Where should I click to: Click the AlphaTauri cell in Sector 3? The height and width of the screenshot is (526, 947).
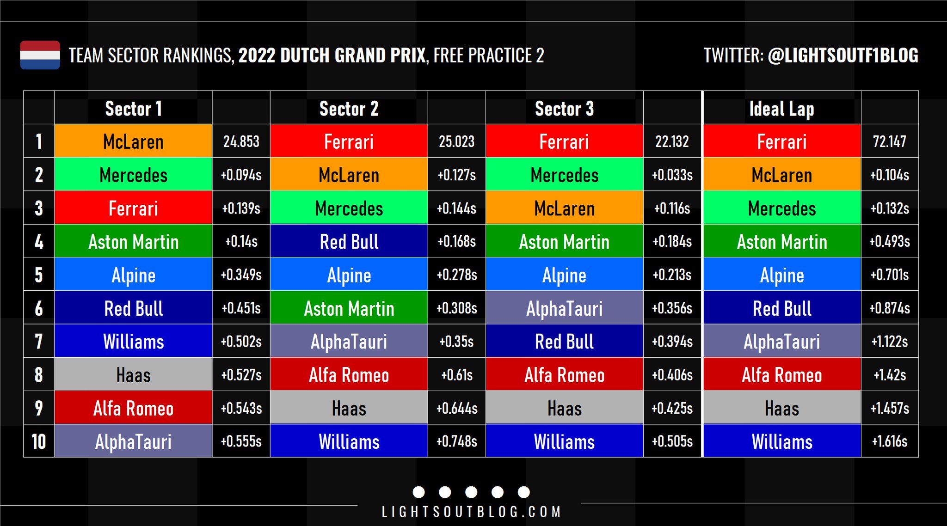pos(564,308)
